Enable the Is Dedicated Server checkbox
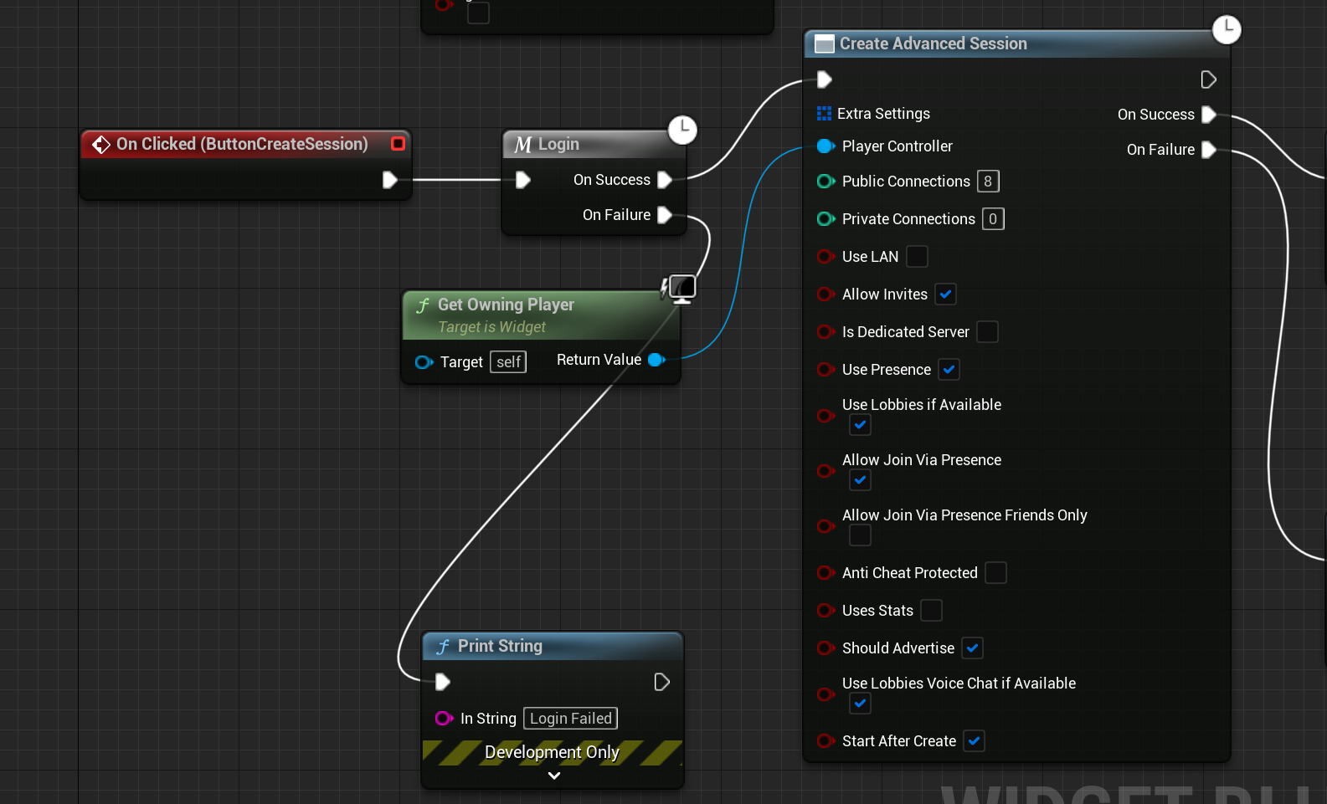The width and height of the screenshot is (1327, 804). 987,332
